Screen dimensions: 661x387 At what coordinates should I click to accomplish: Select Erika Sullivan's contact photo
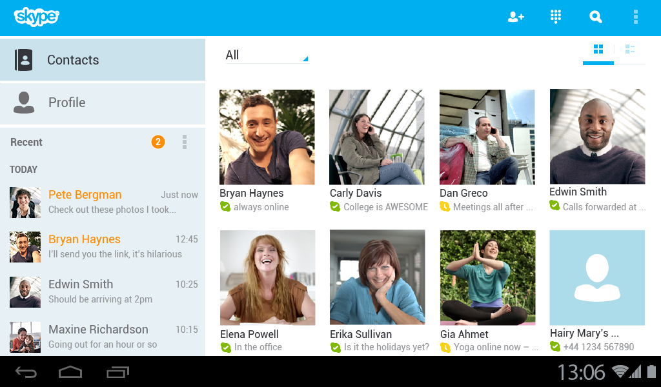(377, 277)
